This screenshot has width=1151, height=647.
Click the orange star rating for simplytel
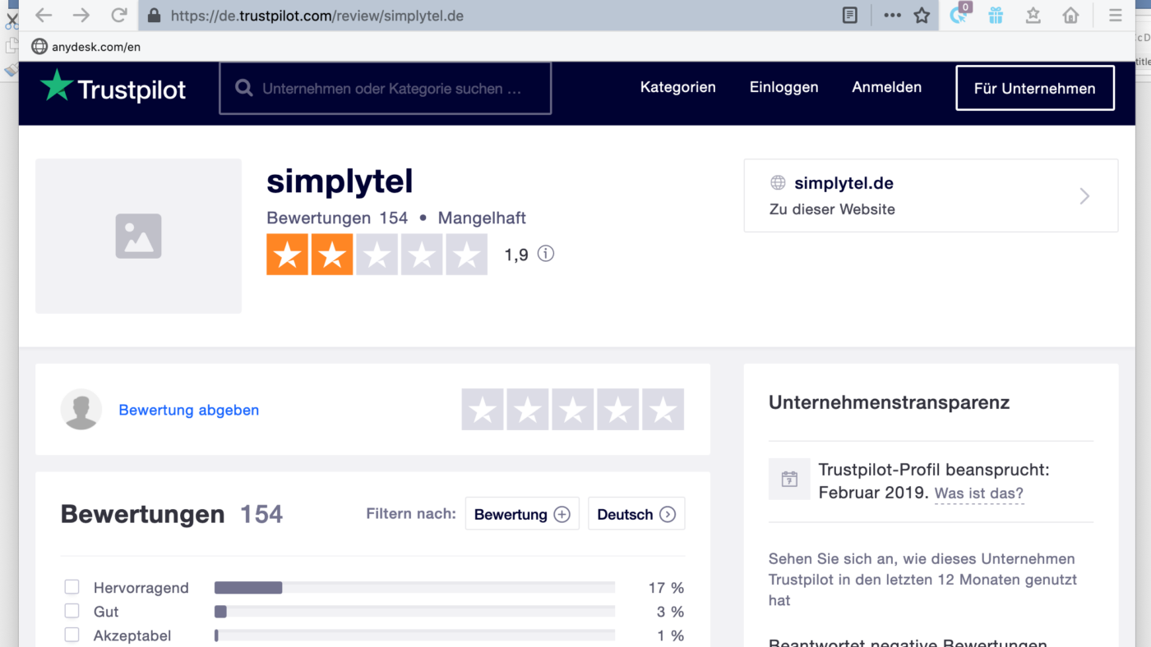pos(377,255)
